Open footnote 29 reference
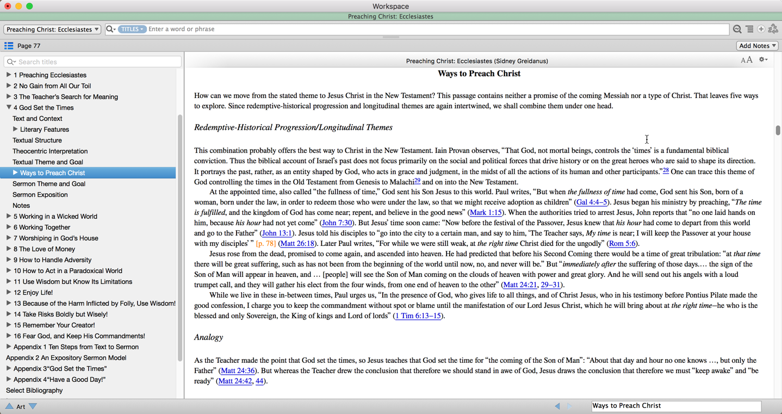The image size is (782, 414). (x=417, y=181)
